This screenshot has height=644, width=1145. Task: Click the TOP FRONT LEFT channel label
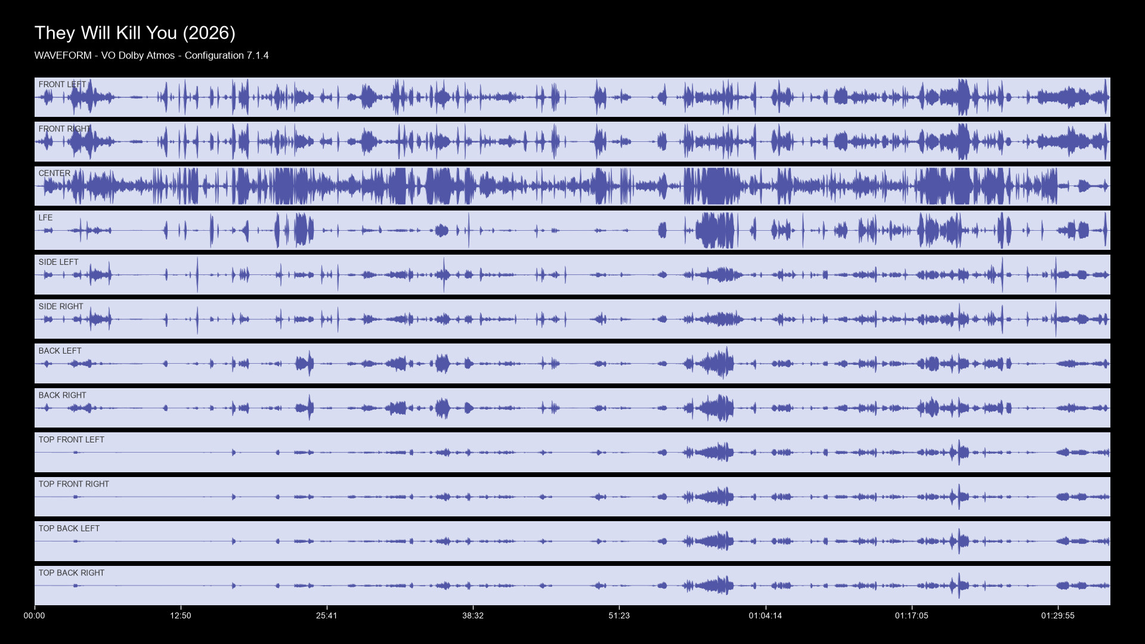coord(72,440)
